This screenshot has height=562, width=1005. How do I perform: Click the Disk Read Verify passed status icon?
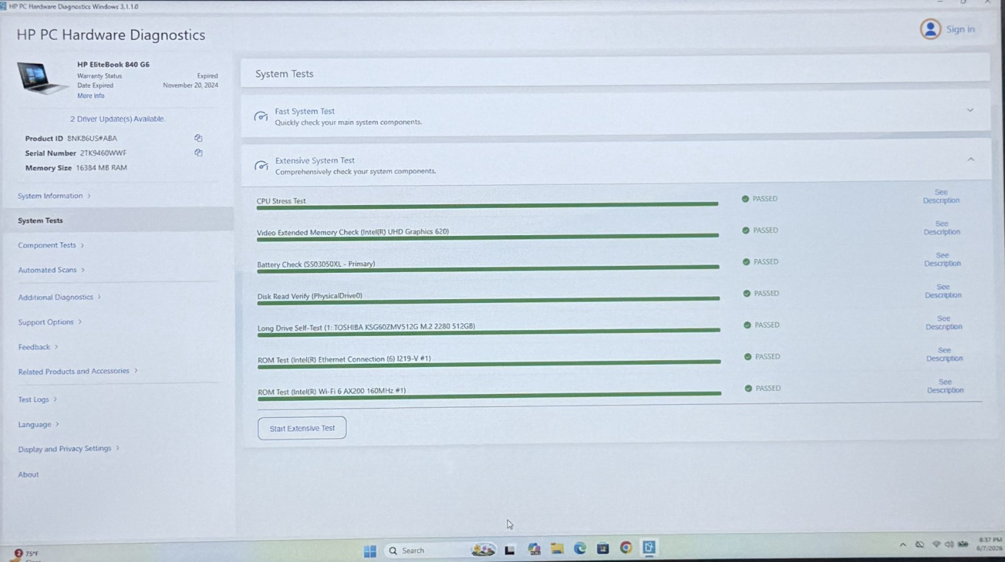pyautogui.click(x=747, y=294)
